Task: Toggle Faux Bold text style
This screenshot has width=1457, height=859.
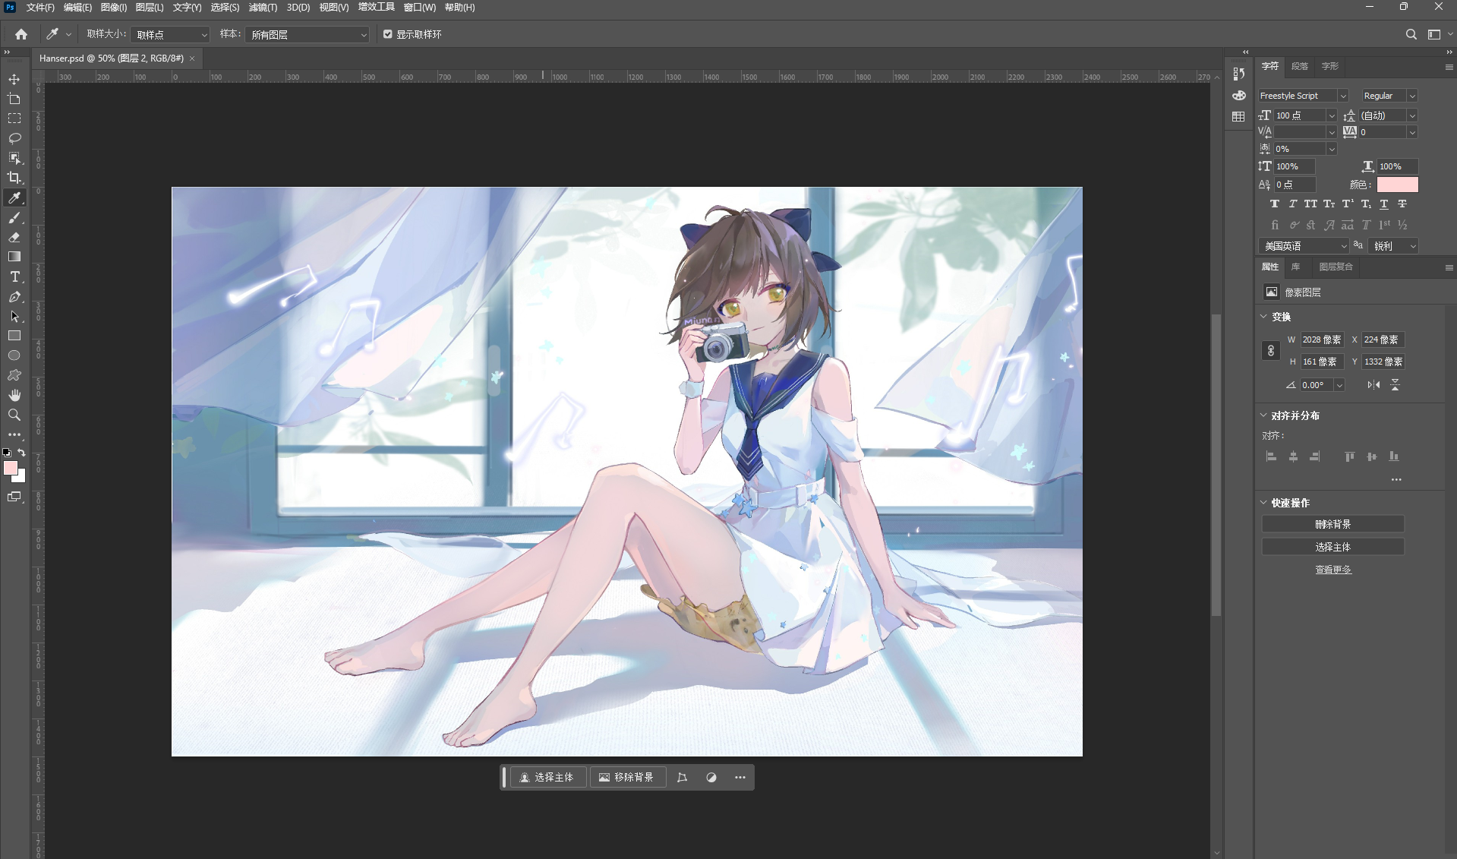Action: (x=1275, y=204)
